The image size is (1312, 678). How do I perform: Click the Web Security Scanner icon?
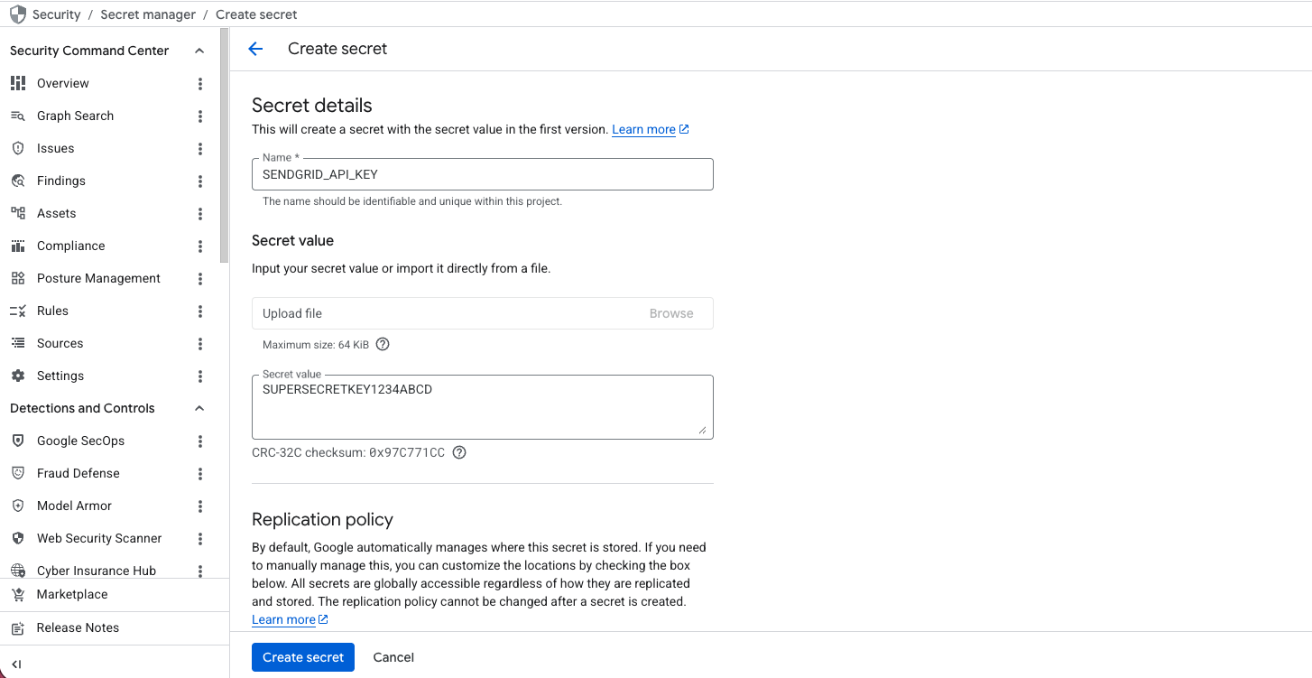point(18,538)
